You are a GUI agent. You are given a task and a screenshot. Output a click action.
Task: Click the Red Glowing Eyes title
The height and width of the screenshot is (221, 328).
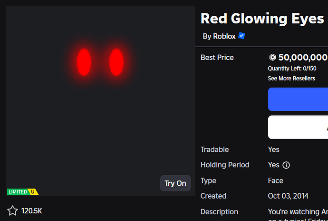pos(262,18)
